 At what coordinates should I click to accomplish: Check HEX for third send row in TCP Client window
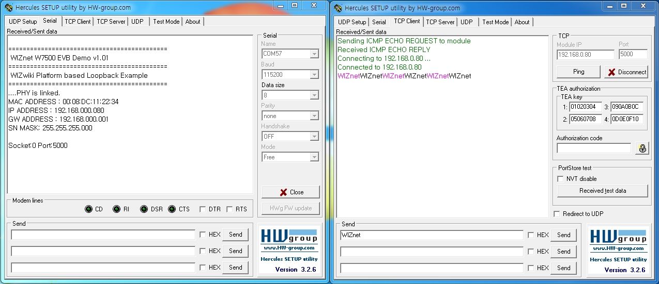click(x=531, y=268)
